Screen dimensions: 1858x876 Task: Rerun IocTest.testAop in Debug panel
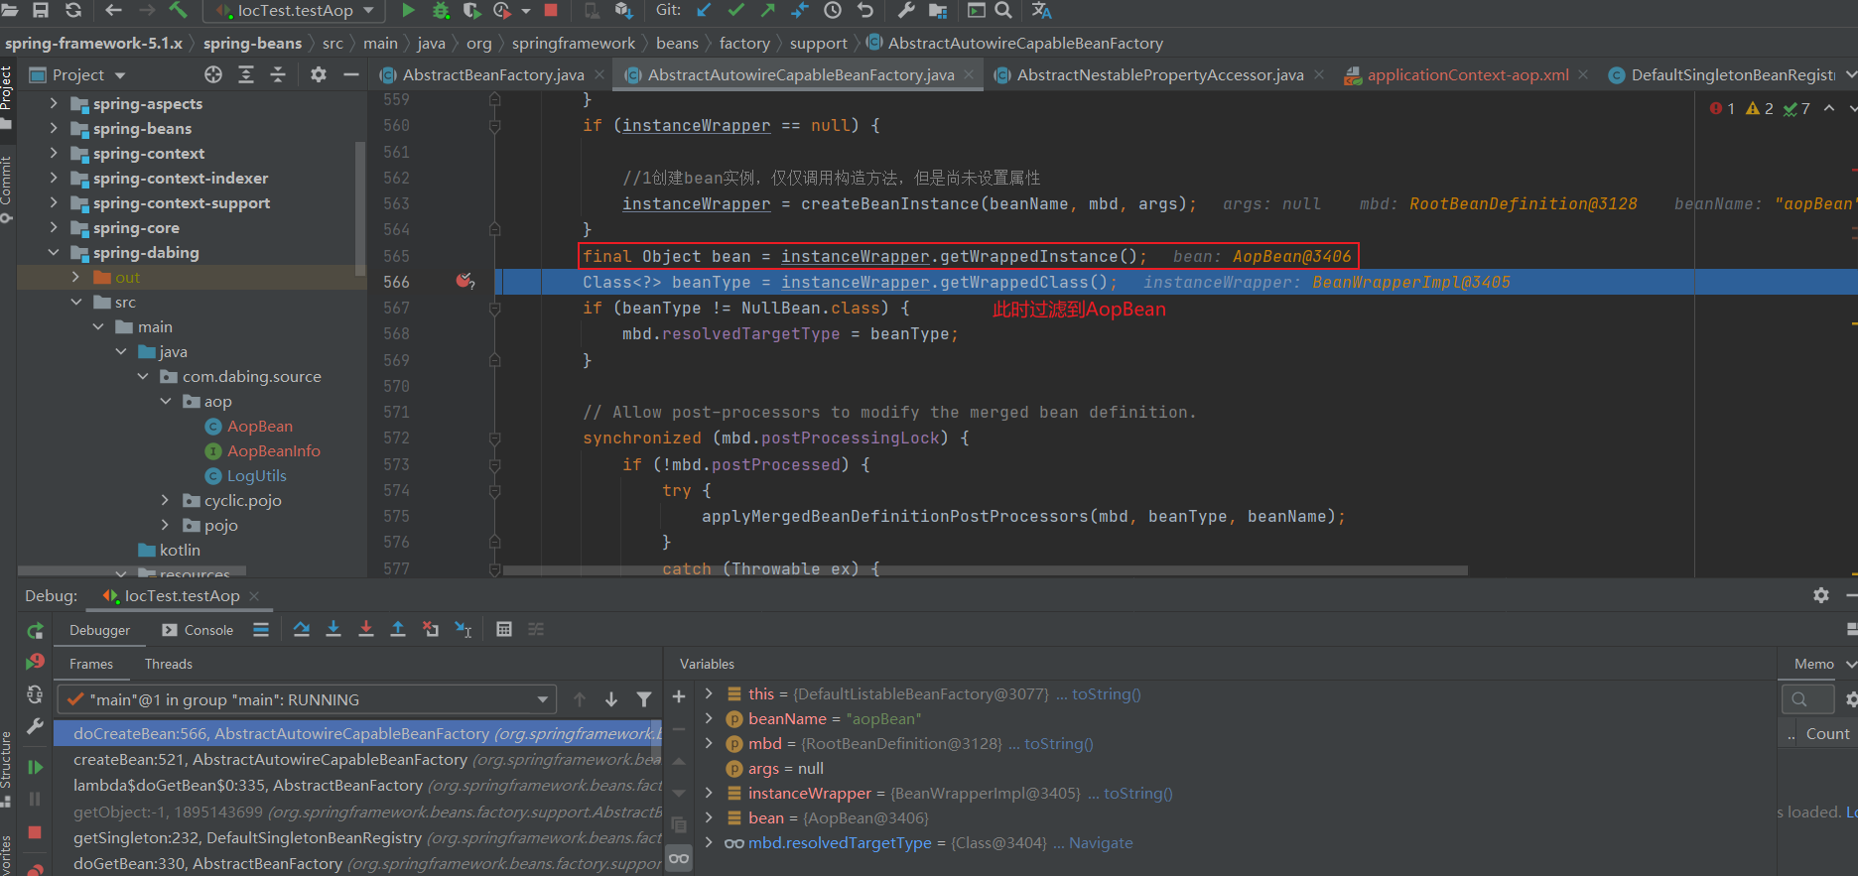point(35,630)
